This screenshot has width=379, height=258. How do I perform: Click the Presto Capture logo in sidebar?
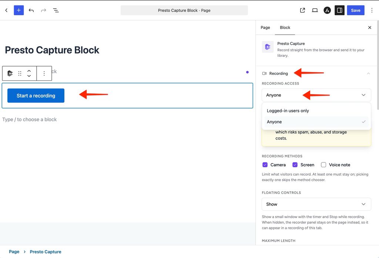click(x=268, y=47)
